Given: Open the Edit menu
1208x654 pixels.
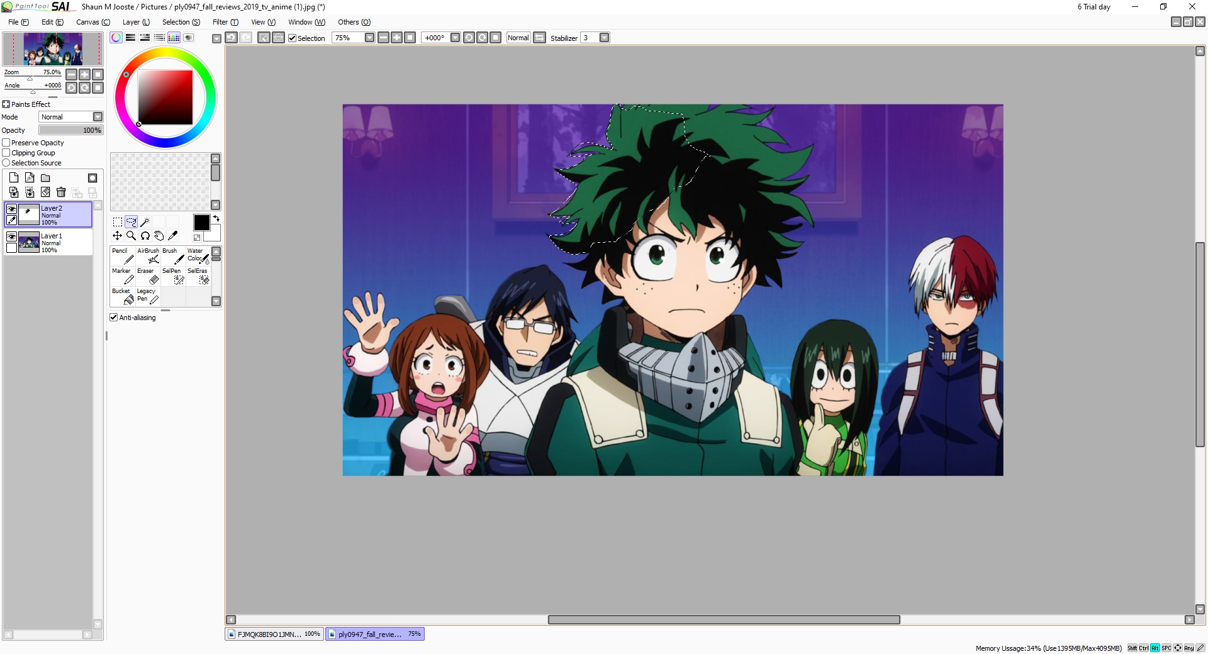Looking at the screenshot, I should click(x=52, y=22).
